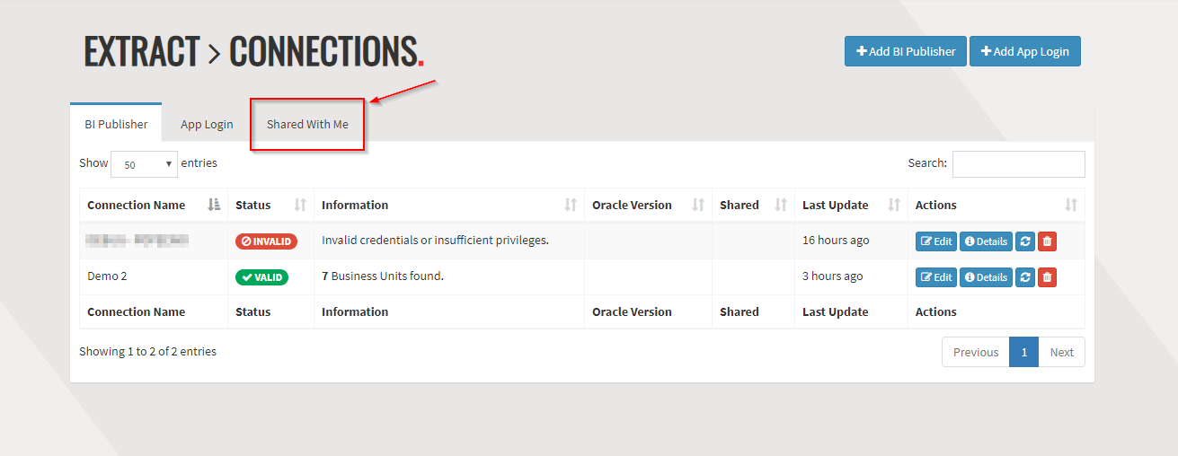Edit the Demo 2 connection
The image size is (1178, 456).
(x=936, y=277)
